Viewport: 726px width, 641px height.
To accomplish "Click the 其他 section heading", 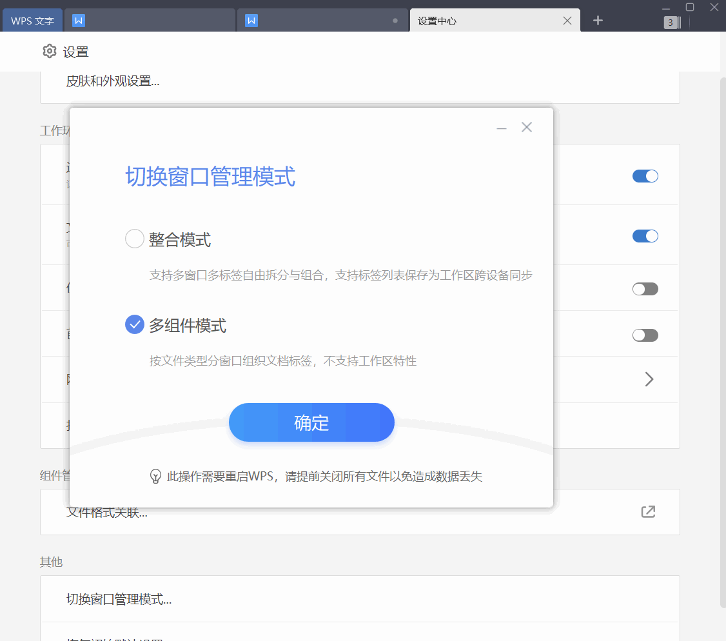I will [x=51, y=562].
